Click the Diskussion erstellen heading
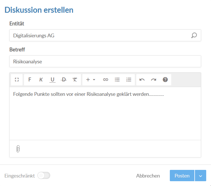The height and width of the screenshot is (186, 211). (x=39, y=10)
